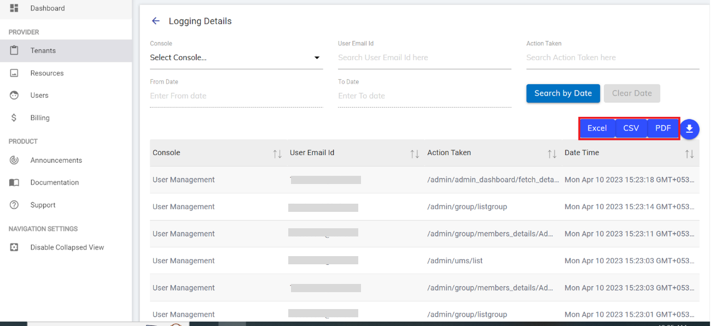Click the blue circular download icon
The image size is (722, 326).
pyautogui.click(x=690, y=129)
